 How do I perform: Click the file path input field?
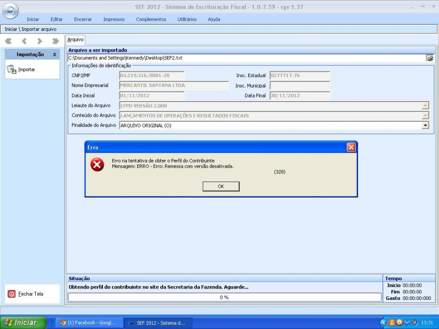click(247, 58)
